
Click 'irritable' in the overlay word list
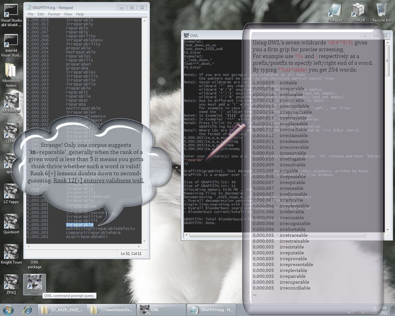(288, 83)
